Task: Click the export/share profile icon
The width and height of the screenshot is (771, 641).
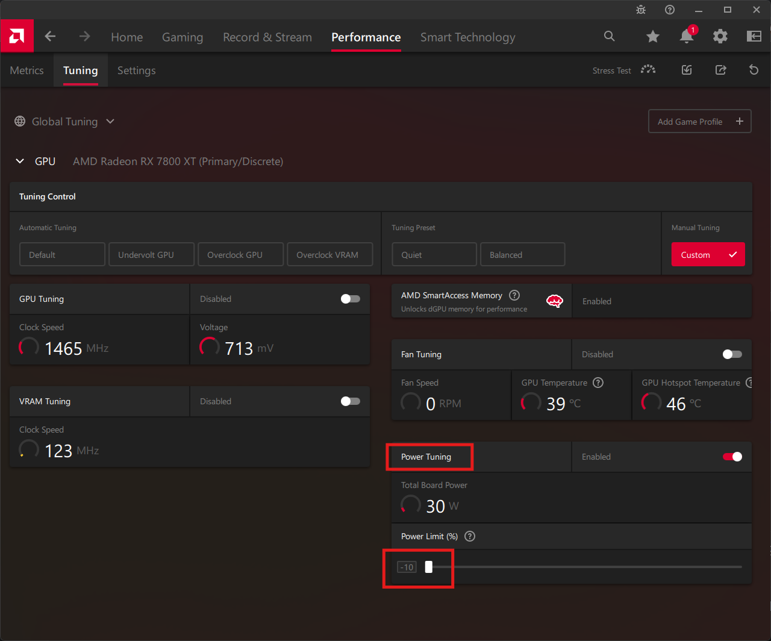Action: point(720,70)
